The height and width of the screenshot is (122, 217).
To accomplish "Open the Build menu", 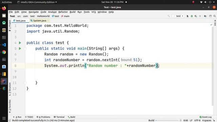I will point(73,12).
